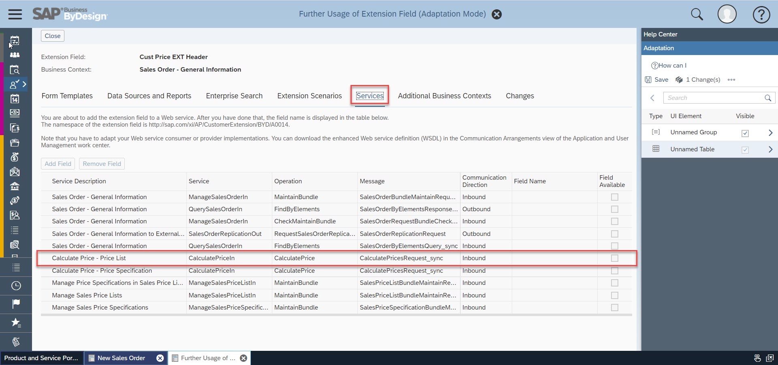Check Field Available for SalesOrderByElementsQuery_sync row
778x365 pixels.
pos(614,246)
